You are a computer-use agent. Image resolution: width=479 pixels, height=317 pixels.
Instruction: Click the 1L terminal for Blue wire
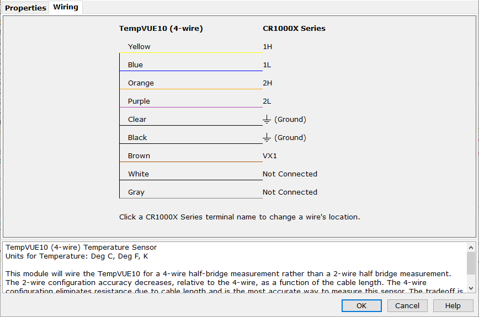pos(267,65)
